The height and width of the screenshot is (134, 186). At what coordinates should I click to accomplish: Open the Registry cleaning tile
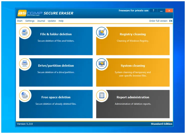[x=133, y=41]
